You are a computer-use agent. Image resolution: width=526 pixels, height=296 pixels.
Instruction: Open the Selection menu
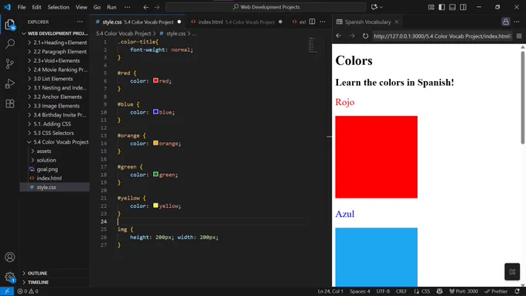click(58, 7)
